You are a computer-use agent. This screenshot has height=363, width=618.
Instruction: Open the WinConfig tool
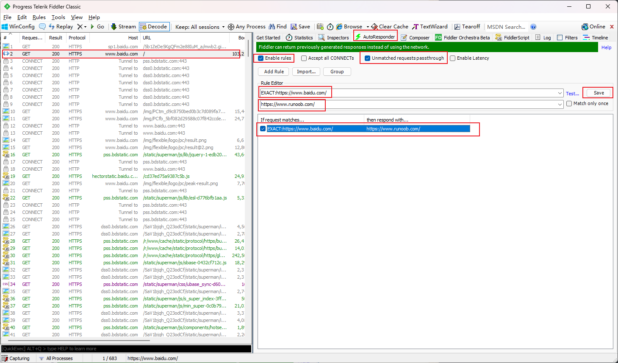click(18, 27)
